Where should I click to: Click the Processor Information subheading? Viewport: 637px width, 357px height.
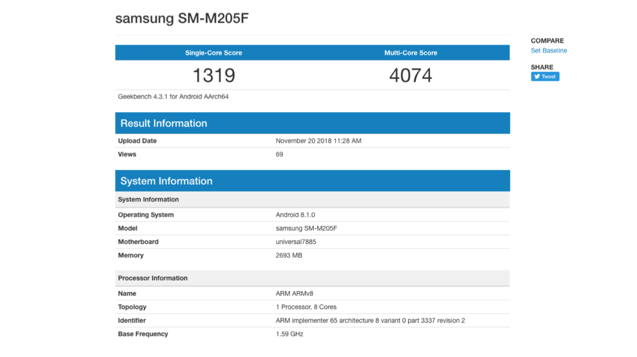click(x=152, y=278)
